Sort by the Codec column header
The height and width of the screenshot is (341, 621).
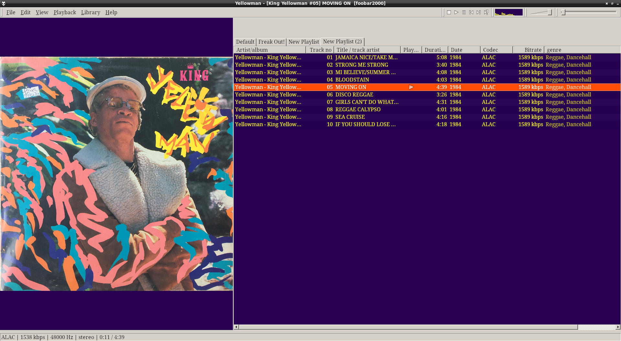496,50
